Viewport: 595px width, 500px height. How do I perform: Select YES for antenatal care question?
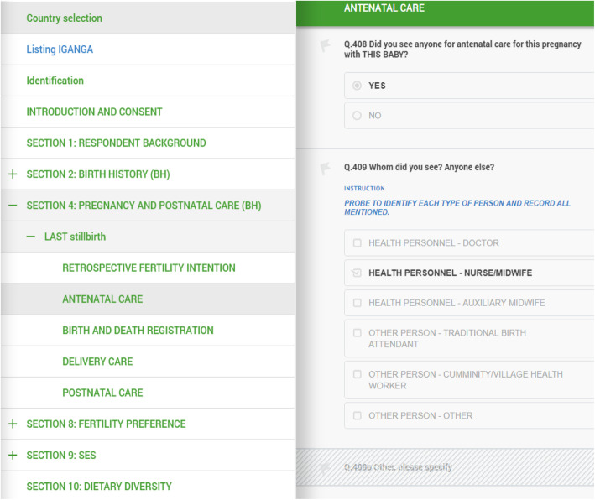pyautogui.click(x=358, y=86)
